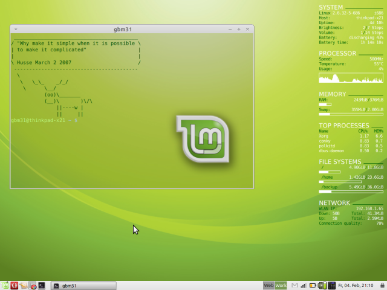387x290 pixels.
Task: Click the Swap usage bar in conky
Action: 351,114
